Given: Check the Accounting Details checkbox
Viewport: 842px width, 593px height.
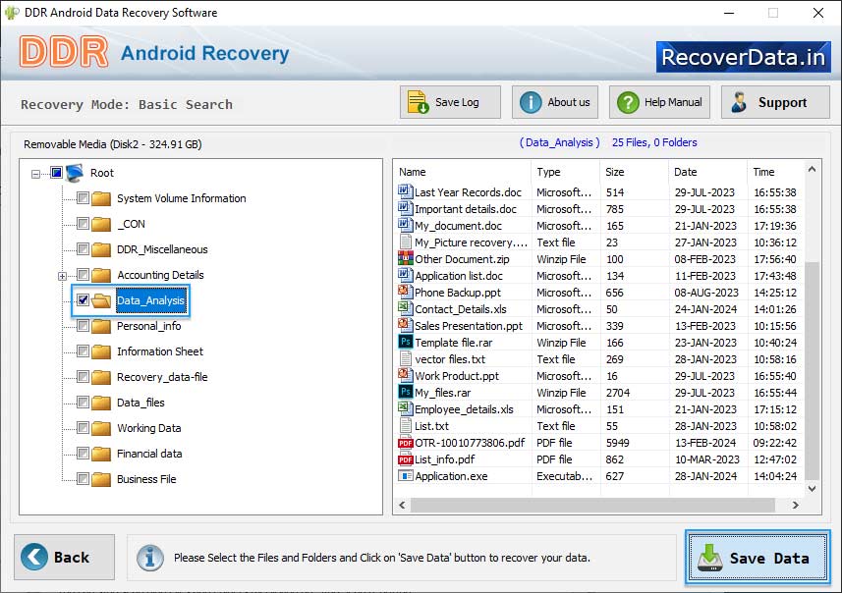Looking at the screenshot, I should point(83,275).
